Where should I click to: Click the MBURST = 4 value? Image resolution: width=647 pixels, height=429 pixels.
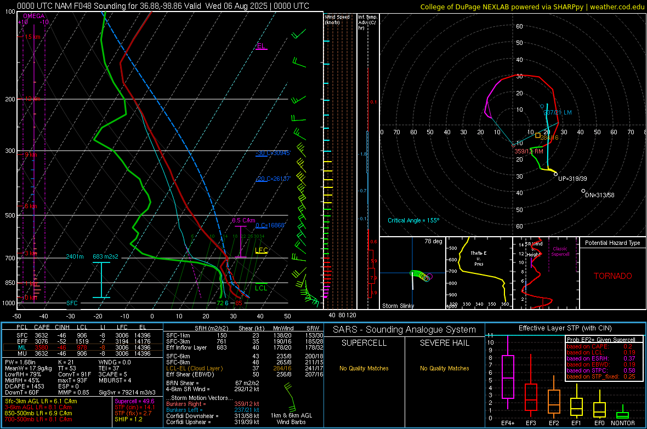tap(115, 380)
